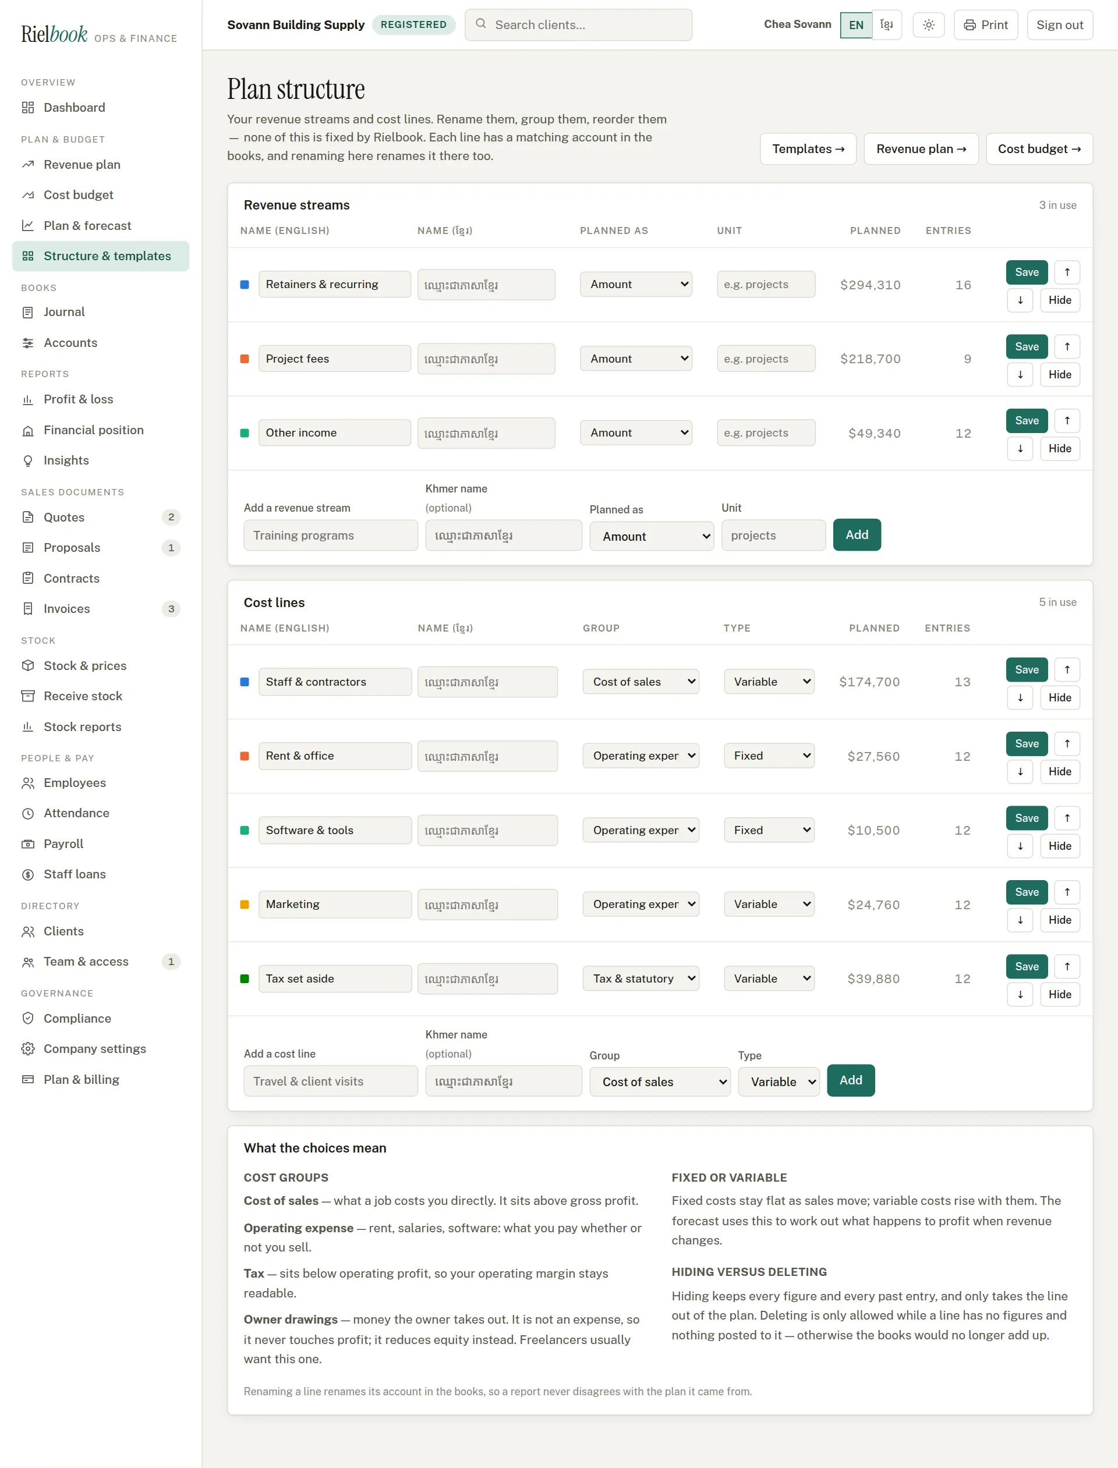This screenshot has width=1118, height=1468.
Task: Click the Search clients field
Action: click(x=578, y=24)
